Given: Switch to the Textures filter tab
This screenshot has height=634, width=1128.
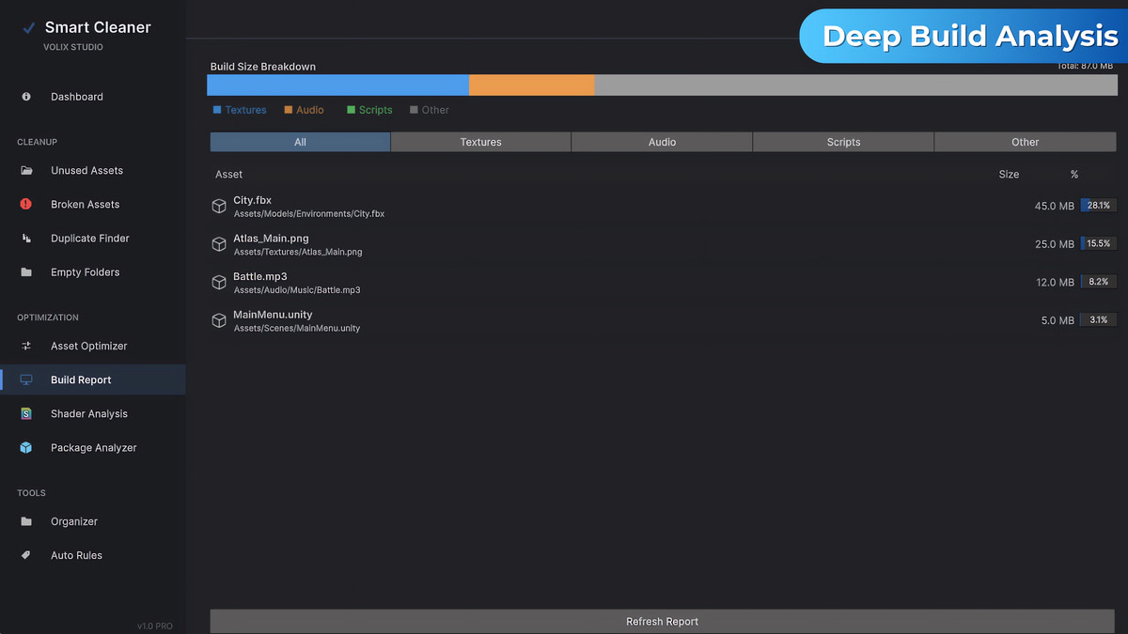Looking at the screenshot, I should point(480,142).
